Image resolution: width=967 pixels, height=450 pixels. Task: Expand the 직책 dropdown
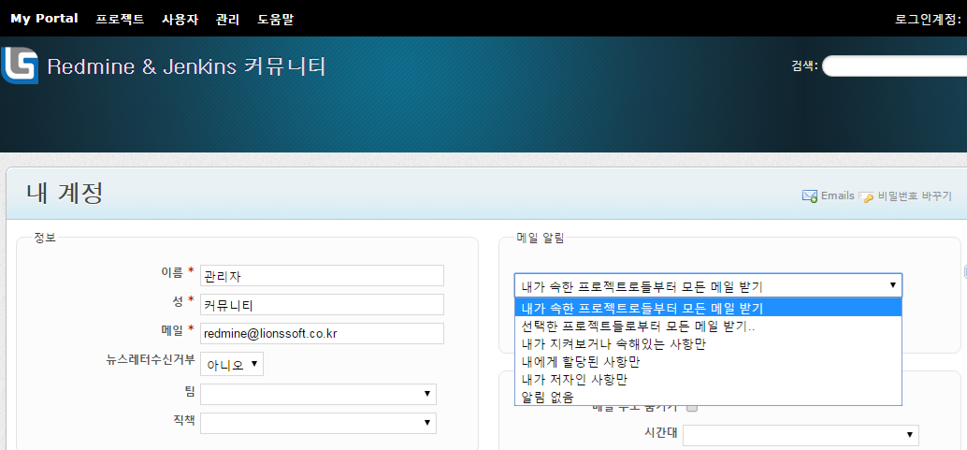318,423
